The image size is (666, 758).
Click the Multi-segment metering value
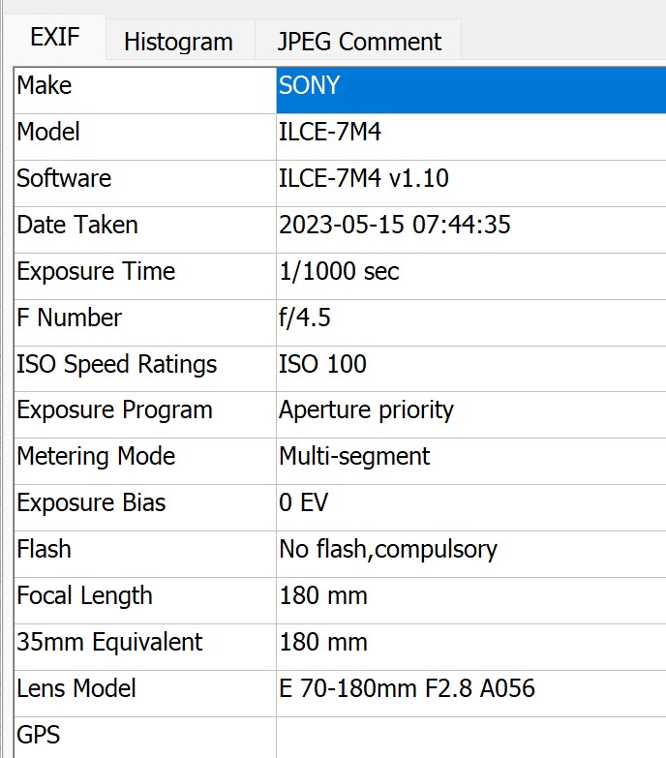pos(354,456)
